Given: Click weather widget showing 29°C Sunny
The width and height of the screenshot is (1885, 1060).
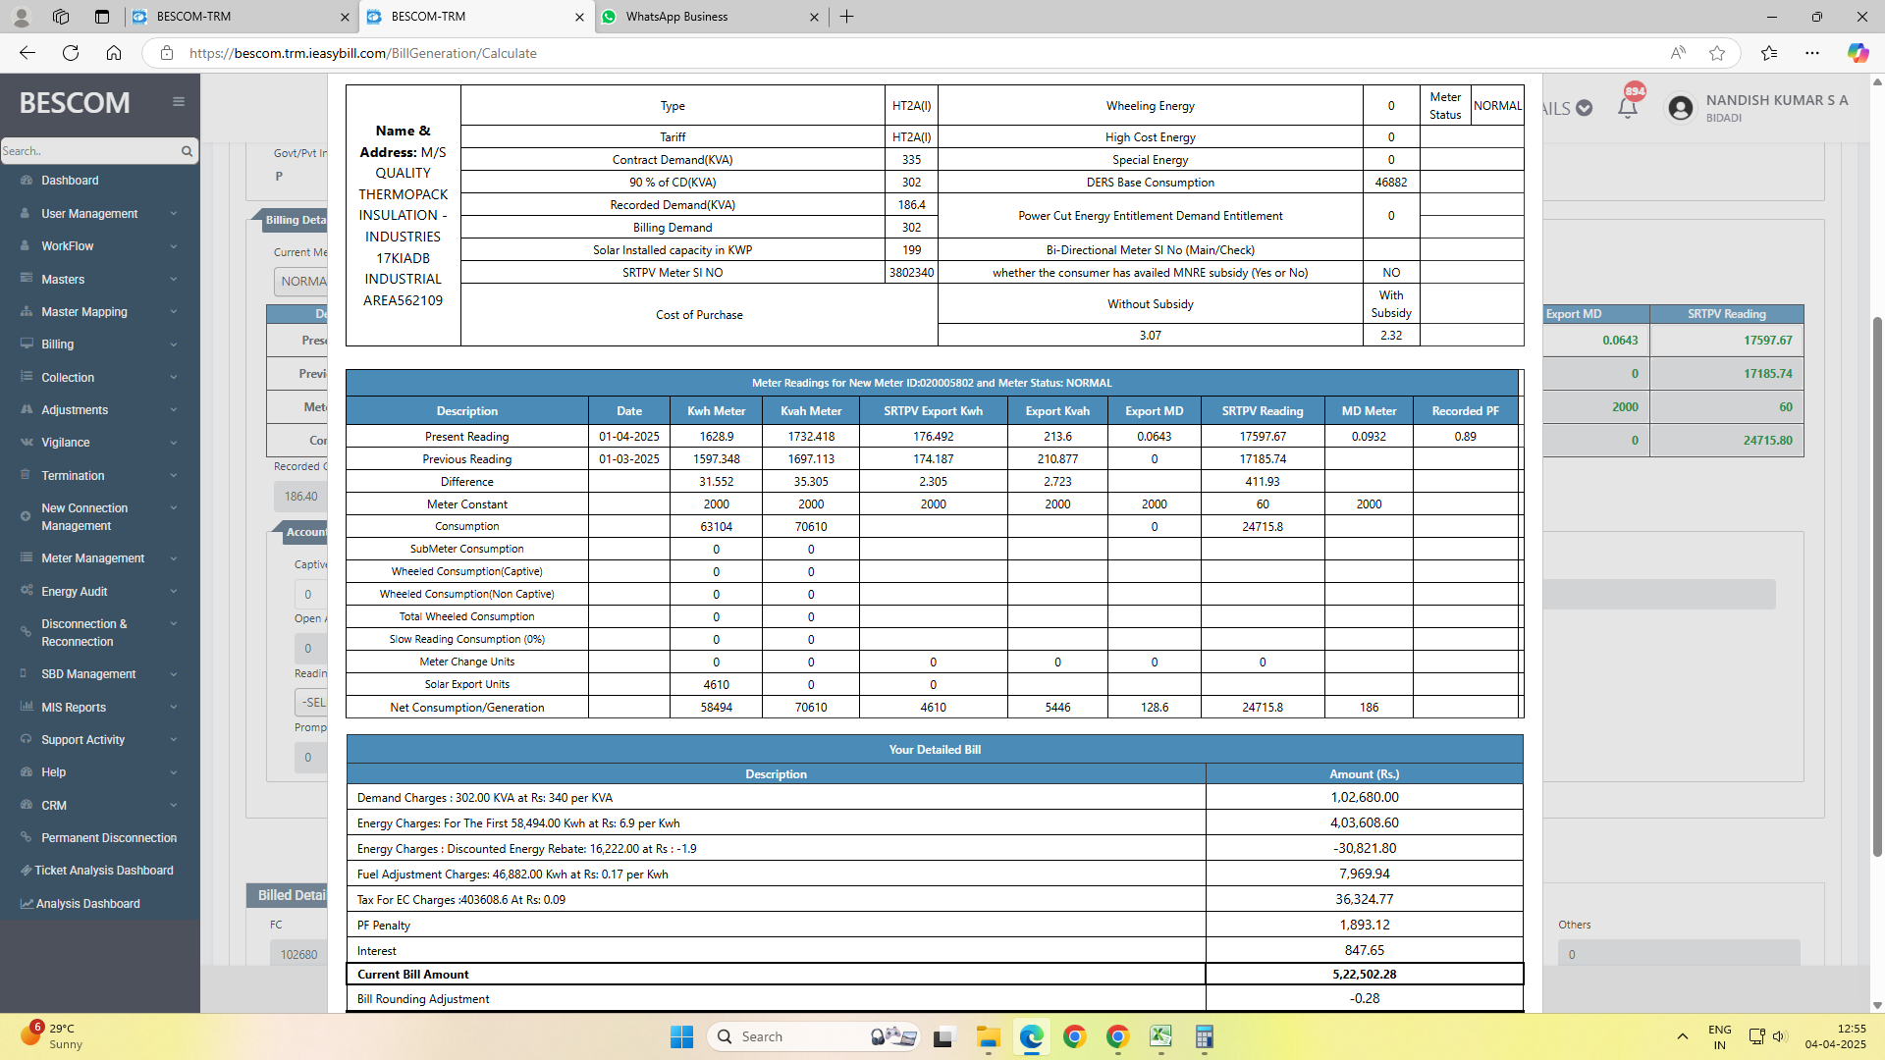Looking at the screenshot, I should click(x=49, y=1036).
